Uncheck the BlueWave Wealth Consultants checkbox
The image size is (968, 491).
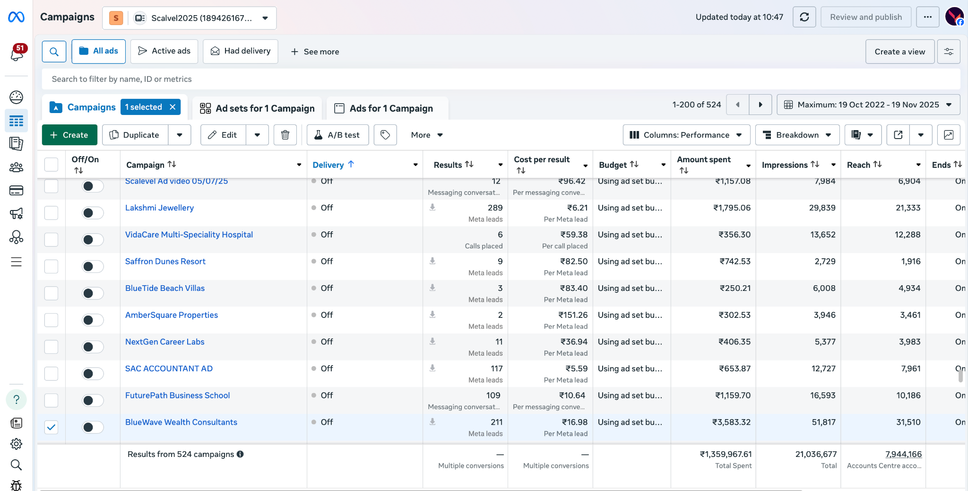pyautogui.click(x=51, y=427)
